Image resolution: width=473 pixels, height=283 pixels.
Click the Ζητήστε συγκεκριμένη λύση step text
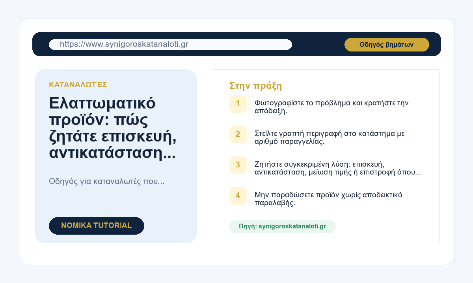click(338, 168)
